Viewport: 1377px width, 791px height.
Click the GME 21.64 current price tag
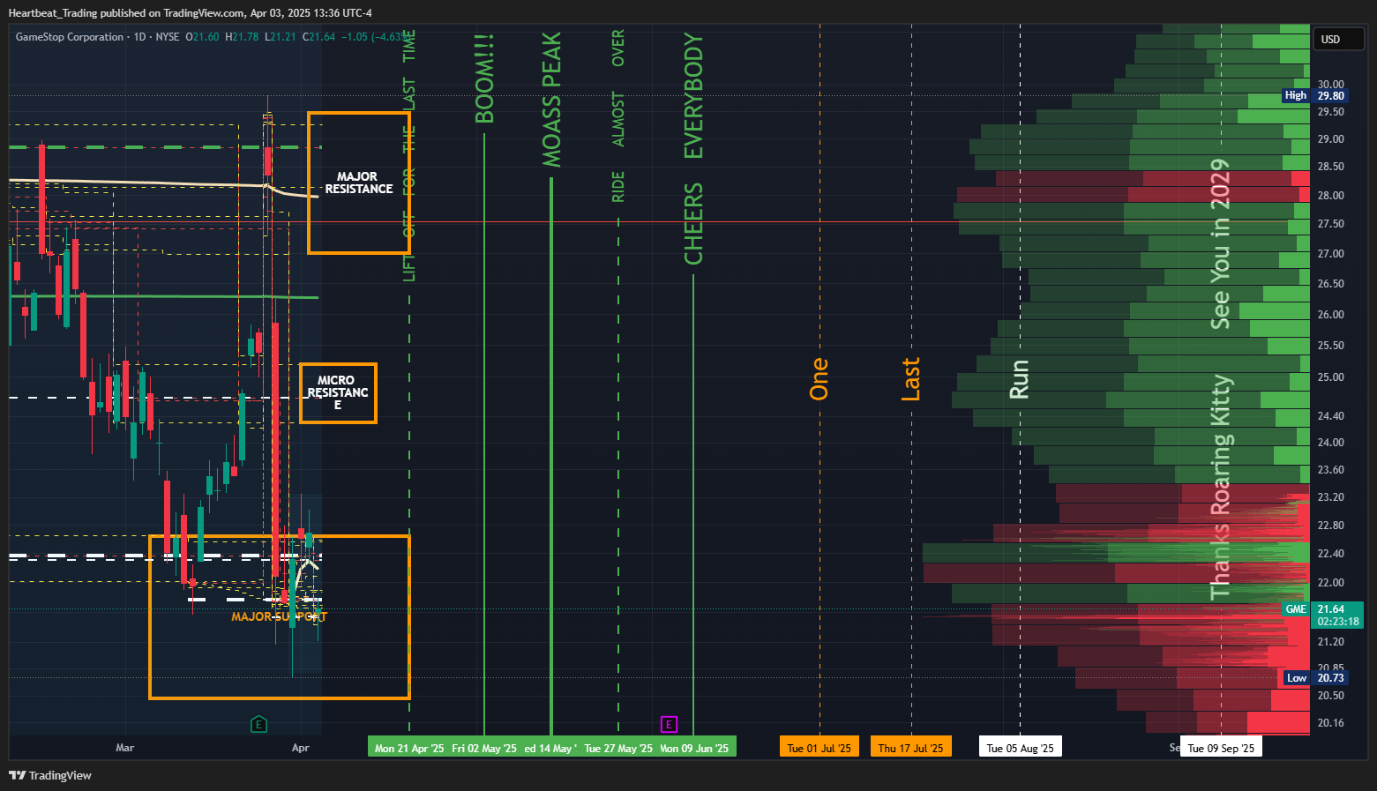[1322, 615]
